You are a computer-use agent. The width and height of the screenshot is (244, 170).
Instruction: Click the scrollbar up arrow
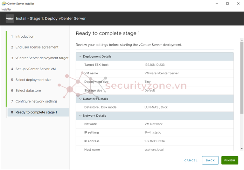tap(242, 40)
